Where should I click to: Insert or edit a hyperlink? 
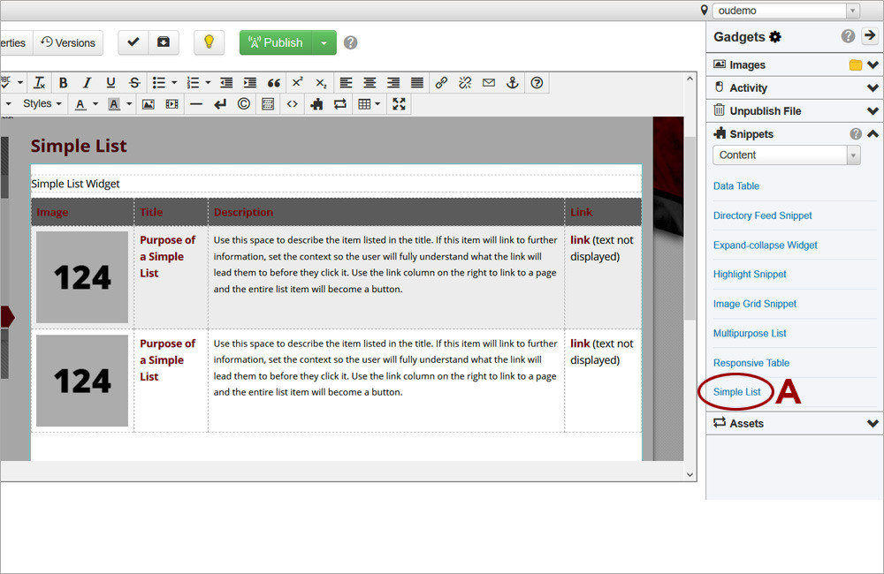tap(441, 83)
